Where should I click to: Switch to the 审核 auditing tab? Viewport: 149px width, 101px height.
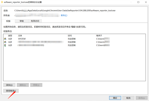[22, 21]
